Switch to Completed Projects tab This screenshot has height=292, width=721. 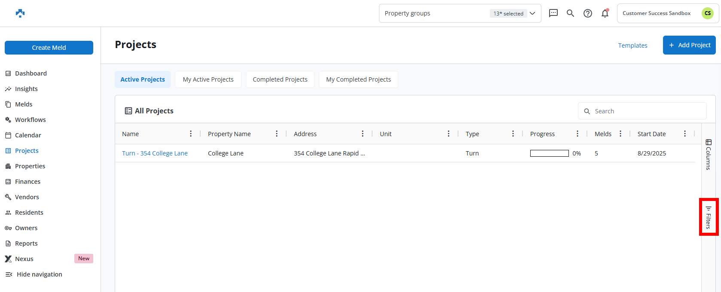point(280,79)
